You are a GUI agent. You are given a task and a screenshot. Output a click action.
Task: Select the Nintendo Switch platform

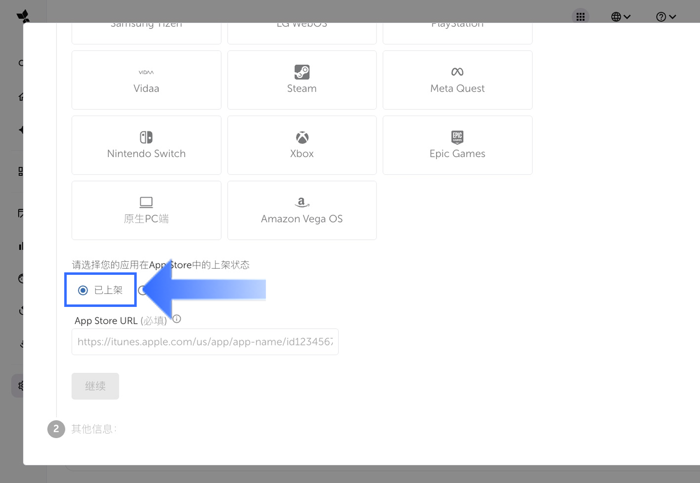click(x=146, y=145)
